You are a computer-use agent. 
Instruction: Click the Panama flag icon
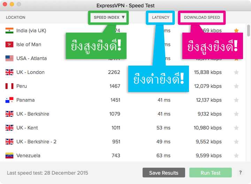coord(9,100)
